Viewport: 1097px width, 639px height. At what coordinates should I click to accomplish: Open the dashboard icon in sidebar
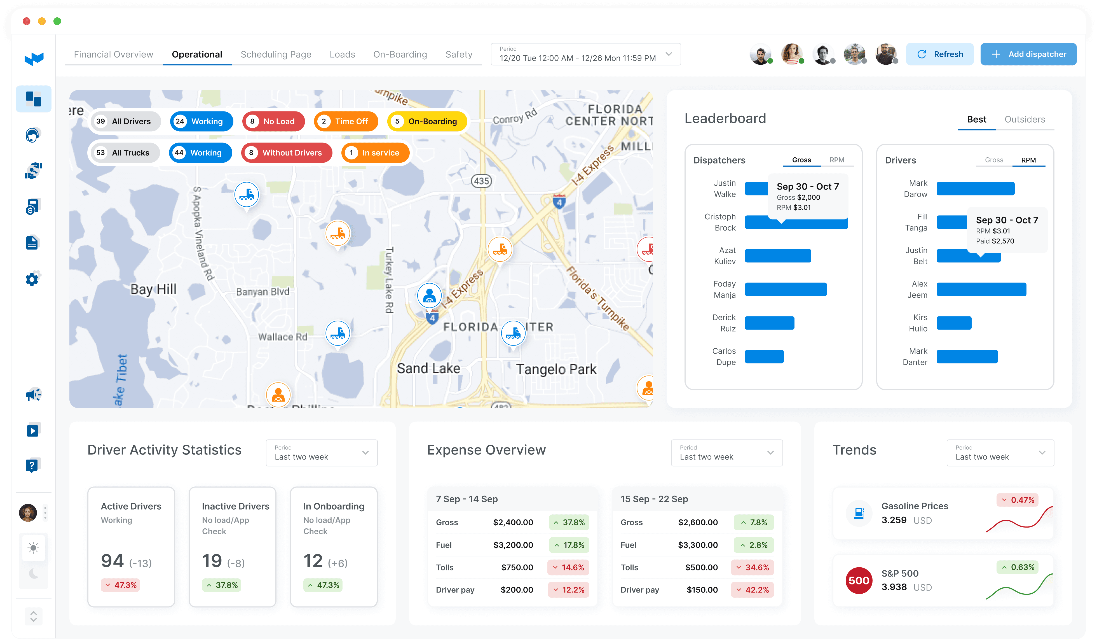34,99
